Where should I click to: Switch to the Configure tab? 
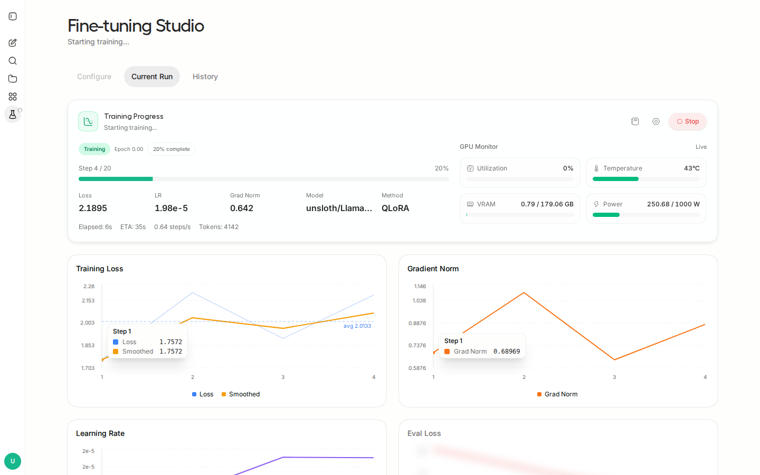[94, 77]
